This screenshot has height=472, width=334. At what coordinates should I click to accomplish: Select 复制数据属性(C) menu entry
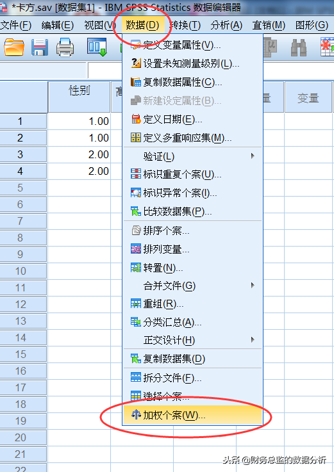(192, 82)
